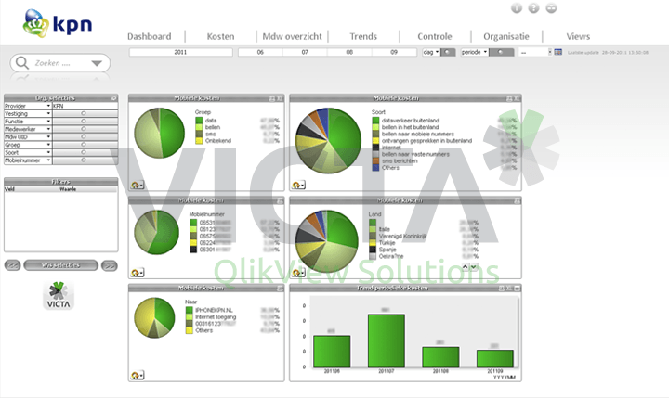The height and width of the screenshot is (398, 669).
Task: Click print icon in Groep panel header
Action: (x=272, y=98)
